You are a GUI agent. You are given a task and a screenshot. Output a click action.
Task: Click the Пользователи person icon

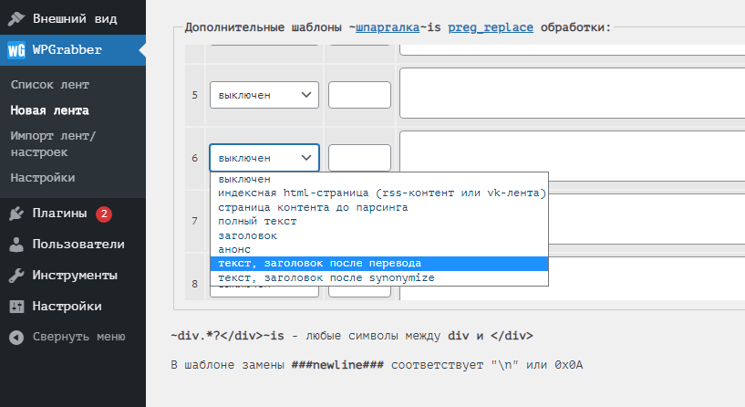[x=16, y=245]
